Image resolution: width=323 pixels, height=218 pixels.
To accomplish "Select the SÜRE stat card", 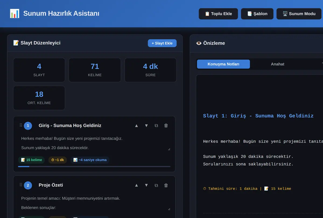I will click(x=150, y=70).
